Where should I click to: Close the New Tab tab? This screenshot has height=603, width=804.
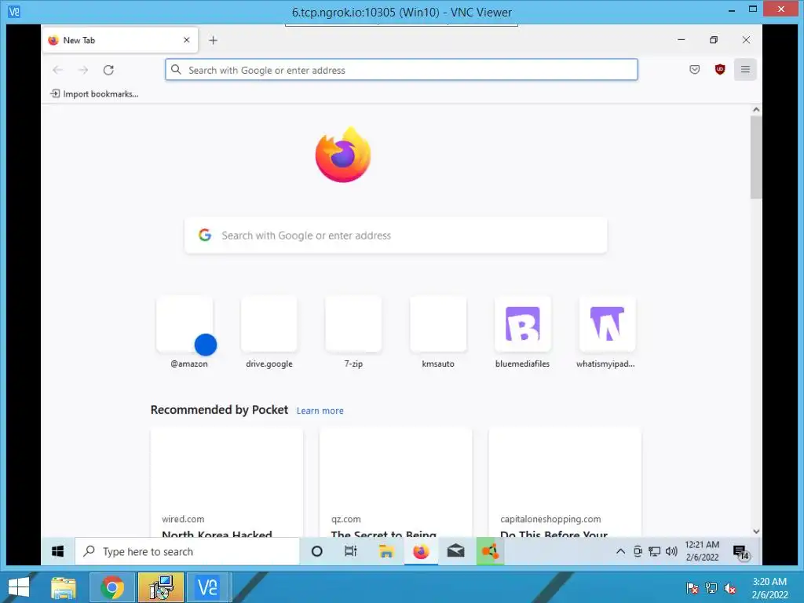coord(187,40)
